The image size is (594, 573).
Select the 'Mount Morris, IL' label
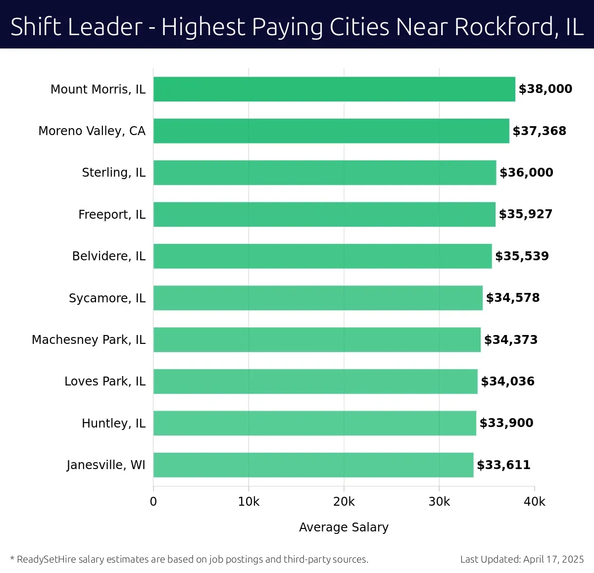click(x=98, y=90)
